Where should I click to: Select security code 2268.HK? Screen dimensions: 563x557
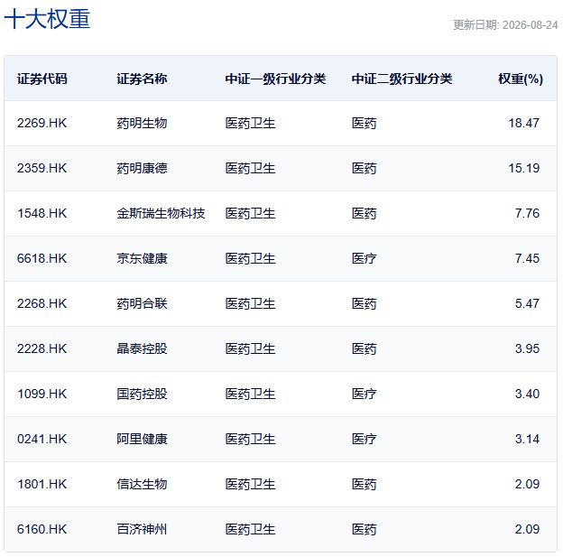42,303
